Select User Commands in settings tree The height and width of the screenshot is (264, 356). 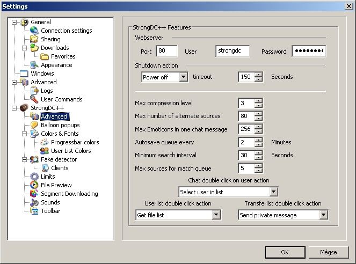pos(61,99)
